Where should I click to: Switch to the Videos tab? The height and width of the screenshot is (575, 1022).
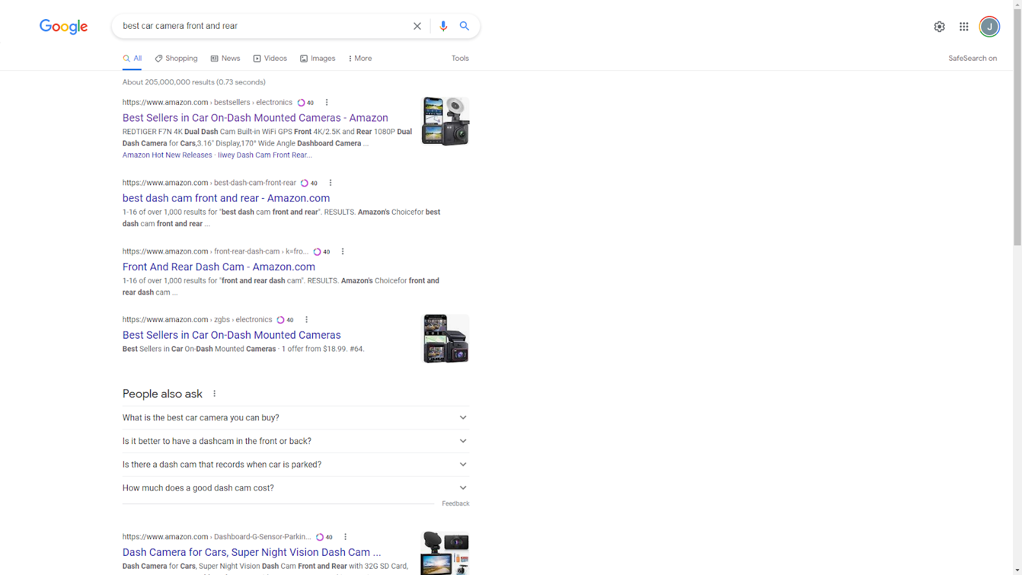click(270, 58)
